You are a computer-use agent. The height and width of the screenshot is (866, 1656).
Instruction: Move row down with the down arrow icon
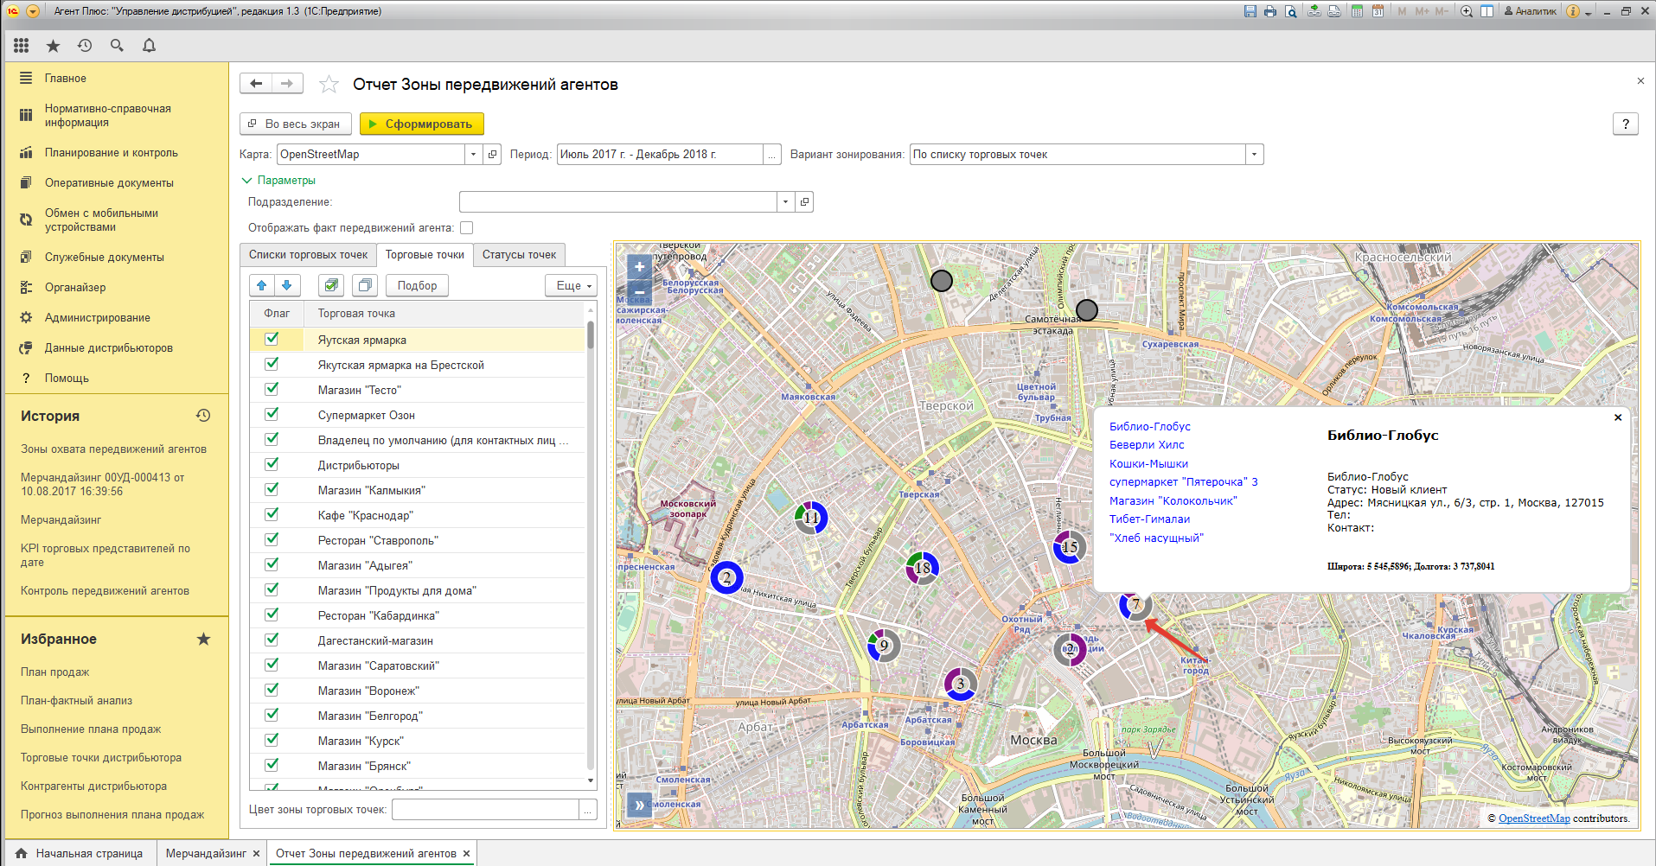pyautogui.click(x=287, y=285)
